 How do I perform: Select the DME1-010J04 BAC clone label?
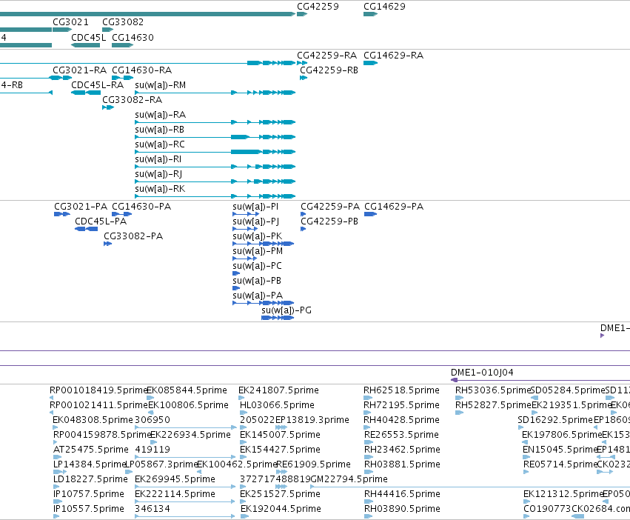coord(482,373)
